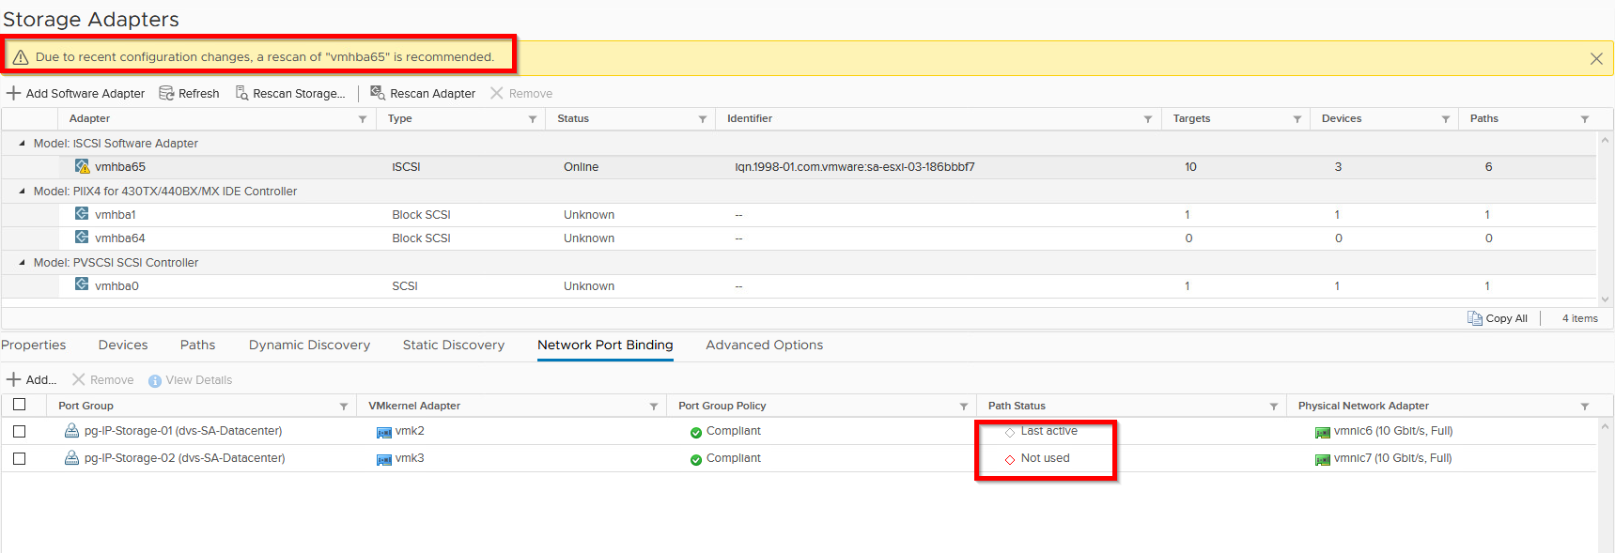This screenshot has width=1615, height=553.
Task: Click the iqn identifier of vmhba65
Action: coord(855,167)
